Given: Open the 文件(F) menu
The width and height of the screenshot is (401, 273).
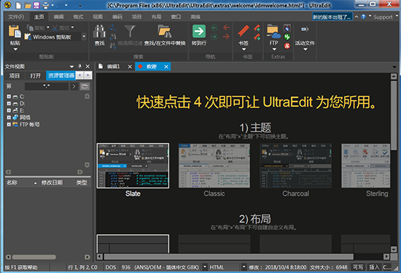Looking at the screenshot, I should [16, 17].
